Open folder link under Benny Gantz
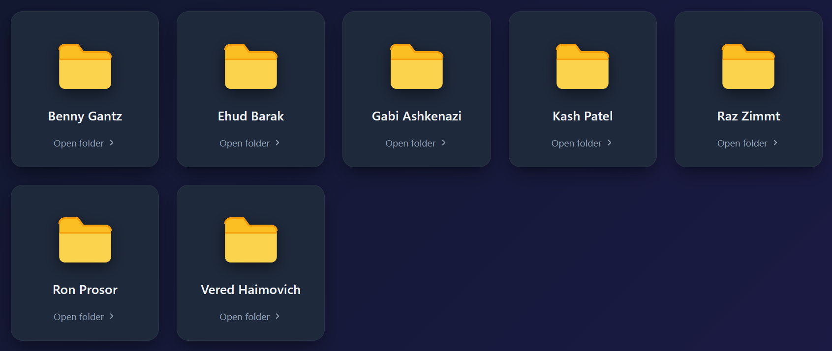Viewport: 832px width, 351px height. pos(84,143)
